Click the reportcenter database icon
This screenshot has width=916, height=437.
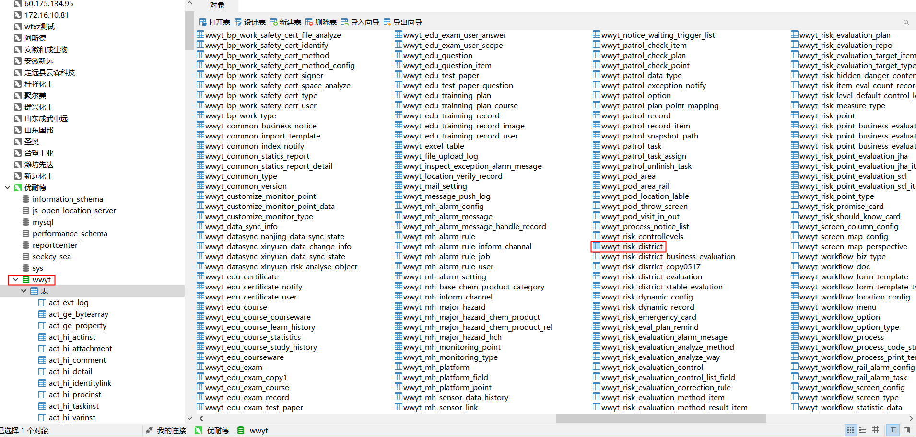[26, 245]
